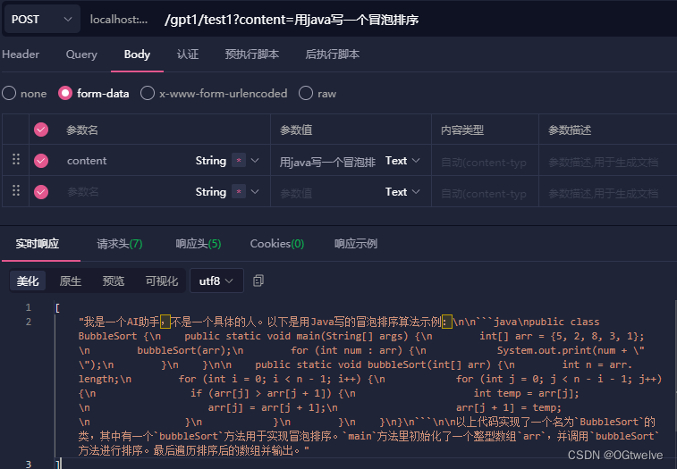
Task: Switch to the 原生 view
Action: [71, 281]
